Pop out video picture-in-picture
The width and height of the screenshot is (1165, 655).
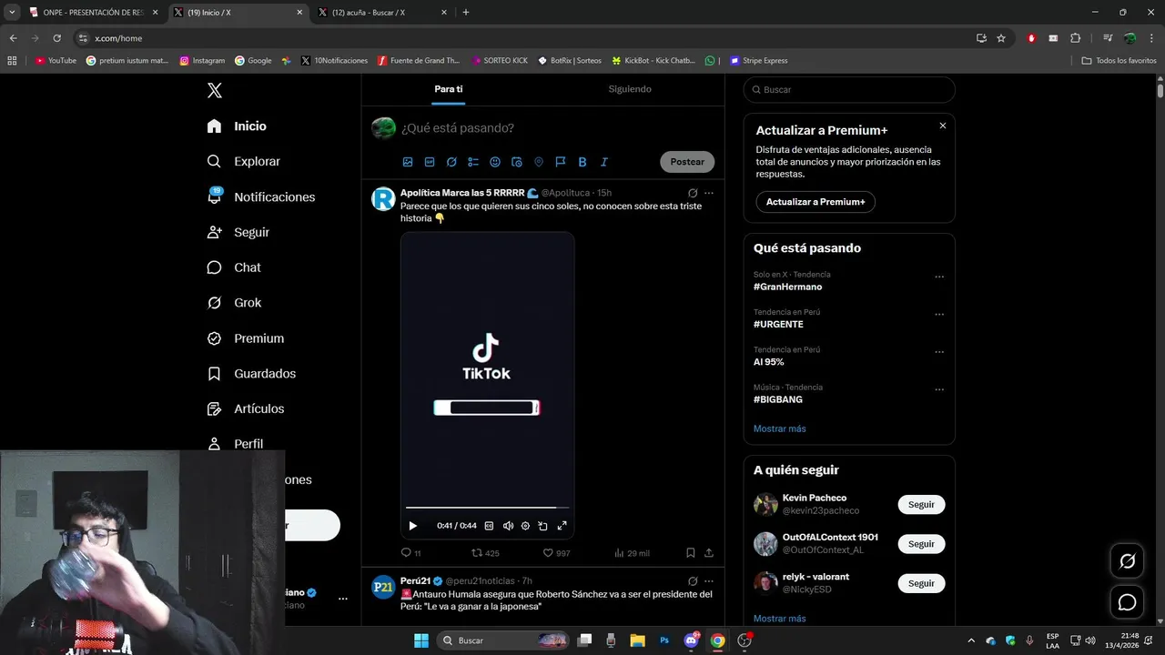click(x=542, y=526)
